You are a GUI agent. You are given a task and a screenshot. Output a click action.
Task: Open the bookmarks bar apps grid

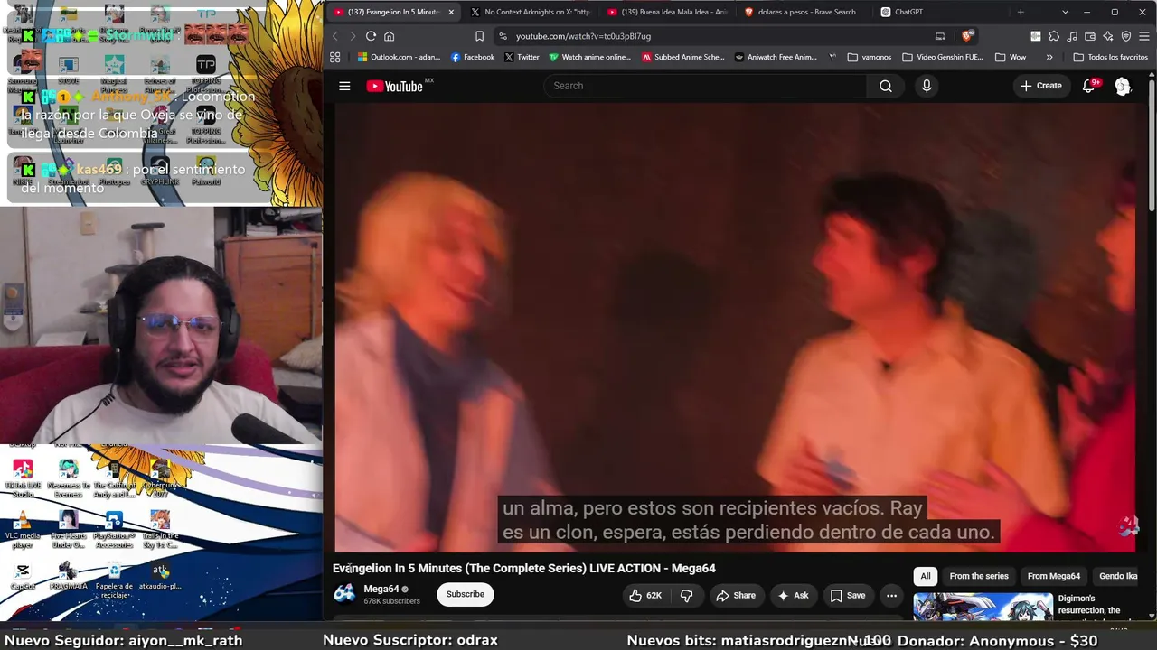click(x=335, y=57)
